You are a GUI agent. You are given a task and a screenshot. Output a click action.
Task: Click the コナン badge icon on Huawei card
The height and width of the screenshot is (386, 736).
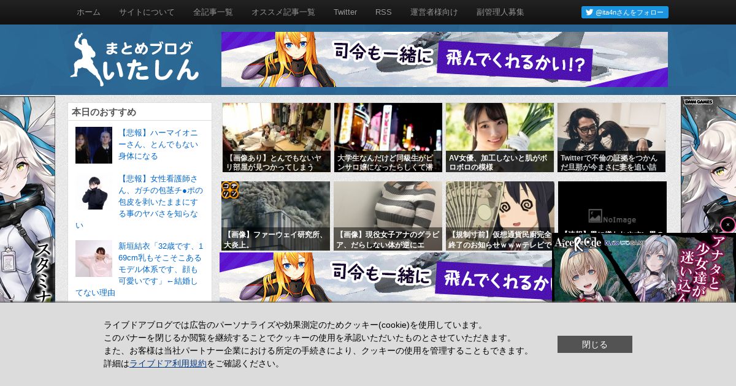(x=230, y=190)
